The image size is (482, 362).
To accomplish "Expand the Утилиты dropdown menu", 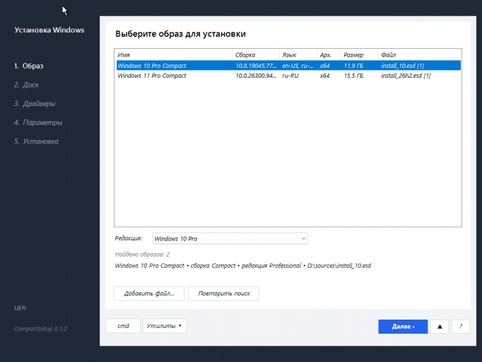I will [165, 326].
